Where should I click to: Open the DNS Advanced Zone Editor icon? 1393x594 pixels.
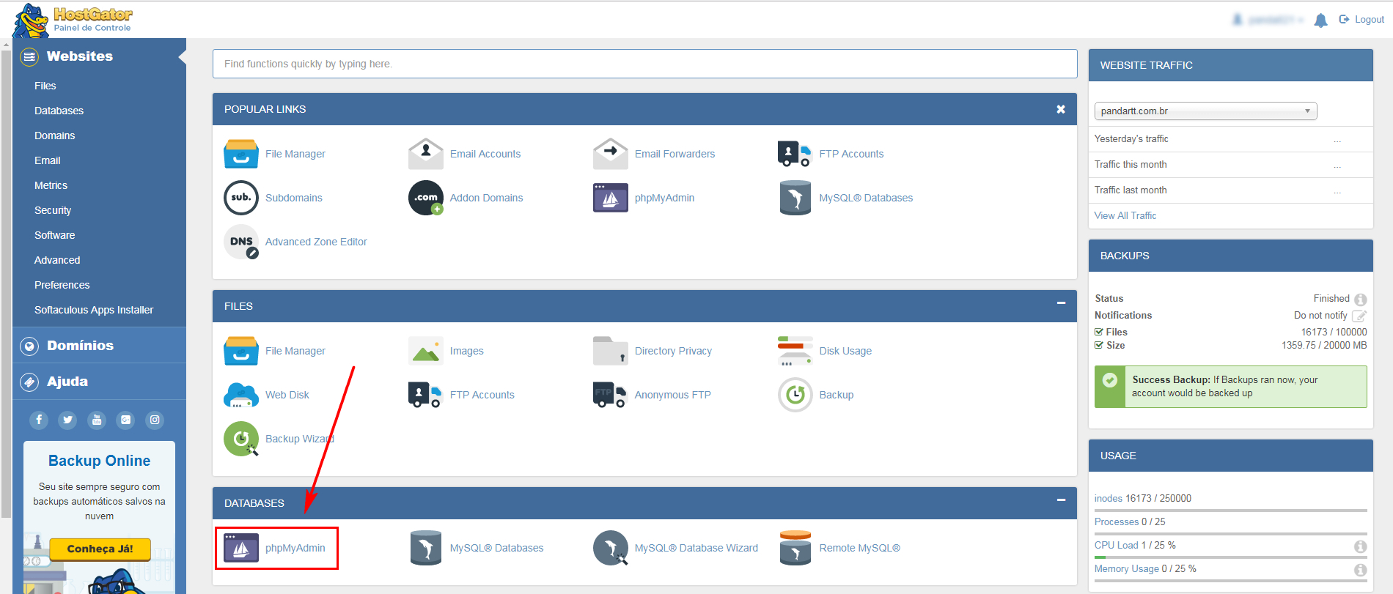[x=241, y=242]
